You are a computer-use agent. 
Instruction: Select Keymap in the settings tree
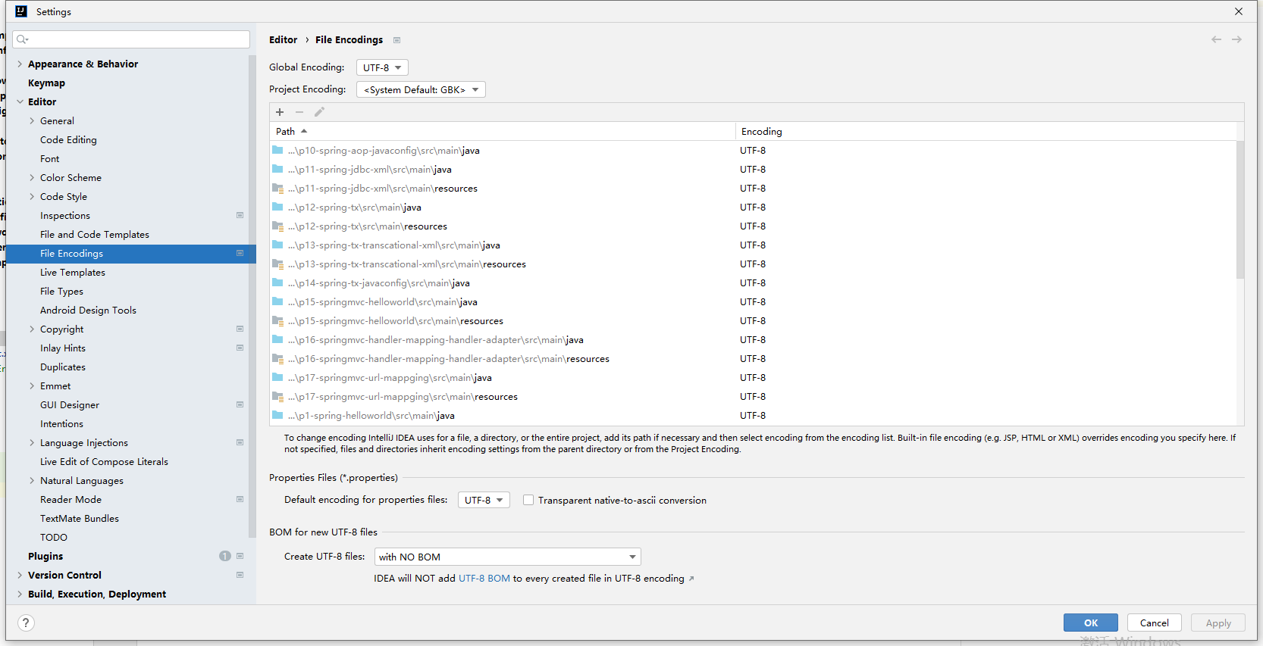pos(46,83)
